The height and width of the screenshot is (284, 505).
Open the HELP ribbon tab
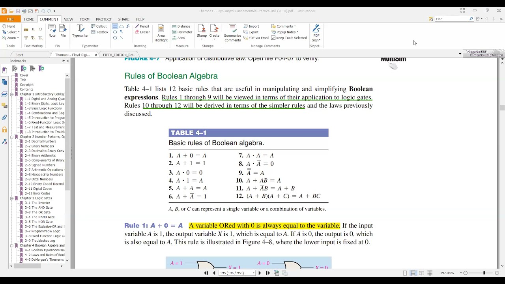tap(140, 19)
